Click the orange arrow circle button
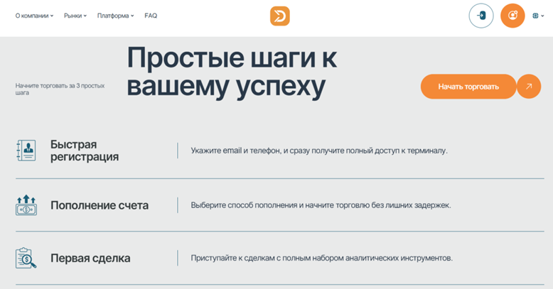 click(x=529, y=87)
